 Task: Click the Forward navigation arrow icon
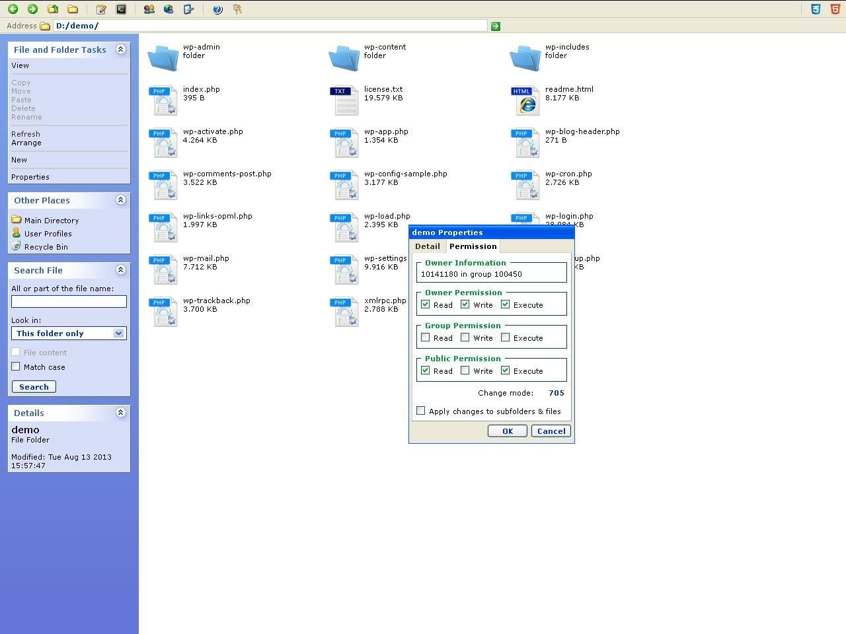coord(32,9)
